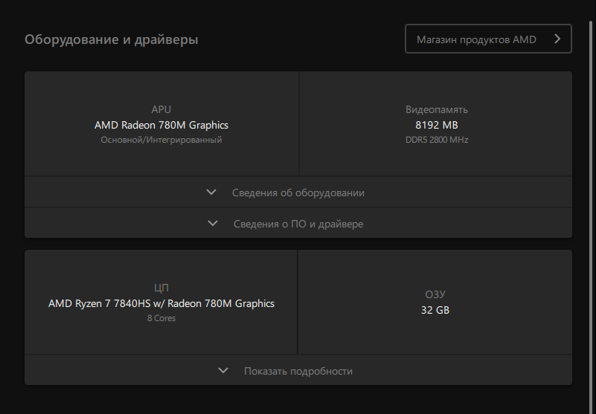Click the ЦП label
The image size is (596, 414).
pos(161,288)
